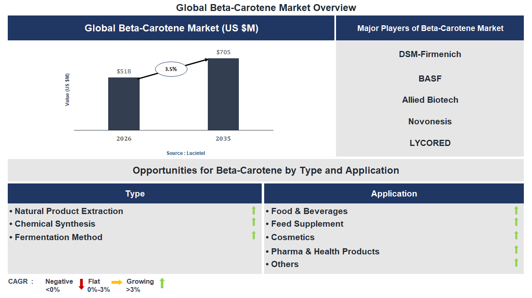
Task: Click the Major Players of Beta-Carotene Market header
Action: 430,28
